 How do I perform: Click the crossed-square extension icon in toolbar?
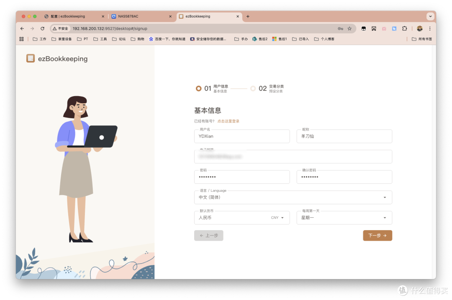click(374, 28)
